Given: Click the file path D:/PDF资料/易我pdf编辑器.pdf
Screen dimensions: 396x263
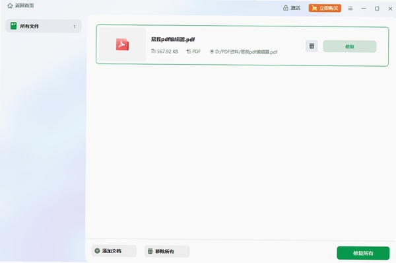Looking at the screenshot, I should click(x=246, y=52).
